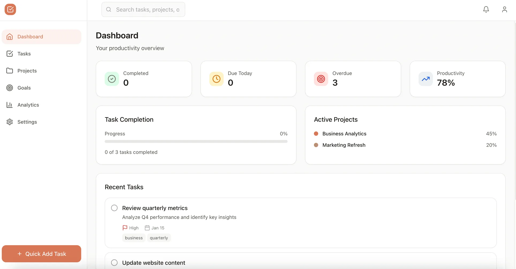Open Projects from the sidebar

click(41, 71)
